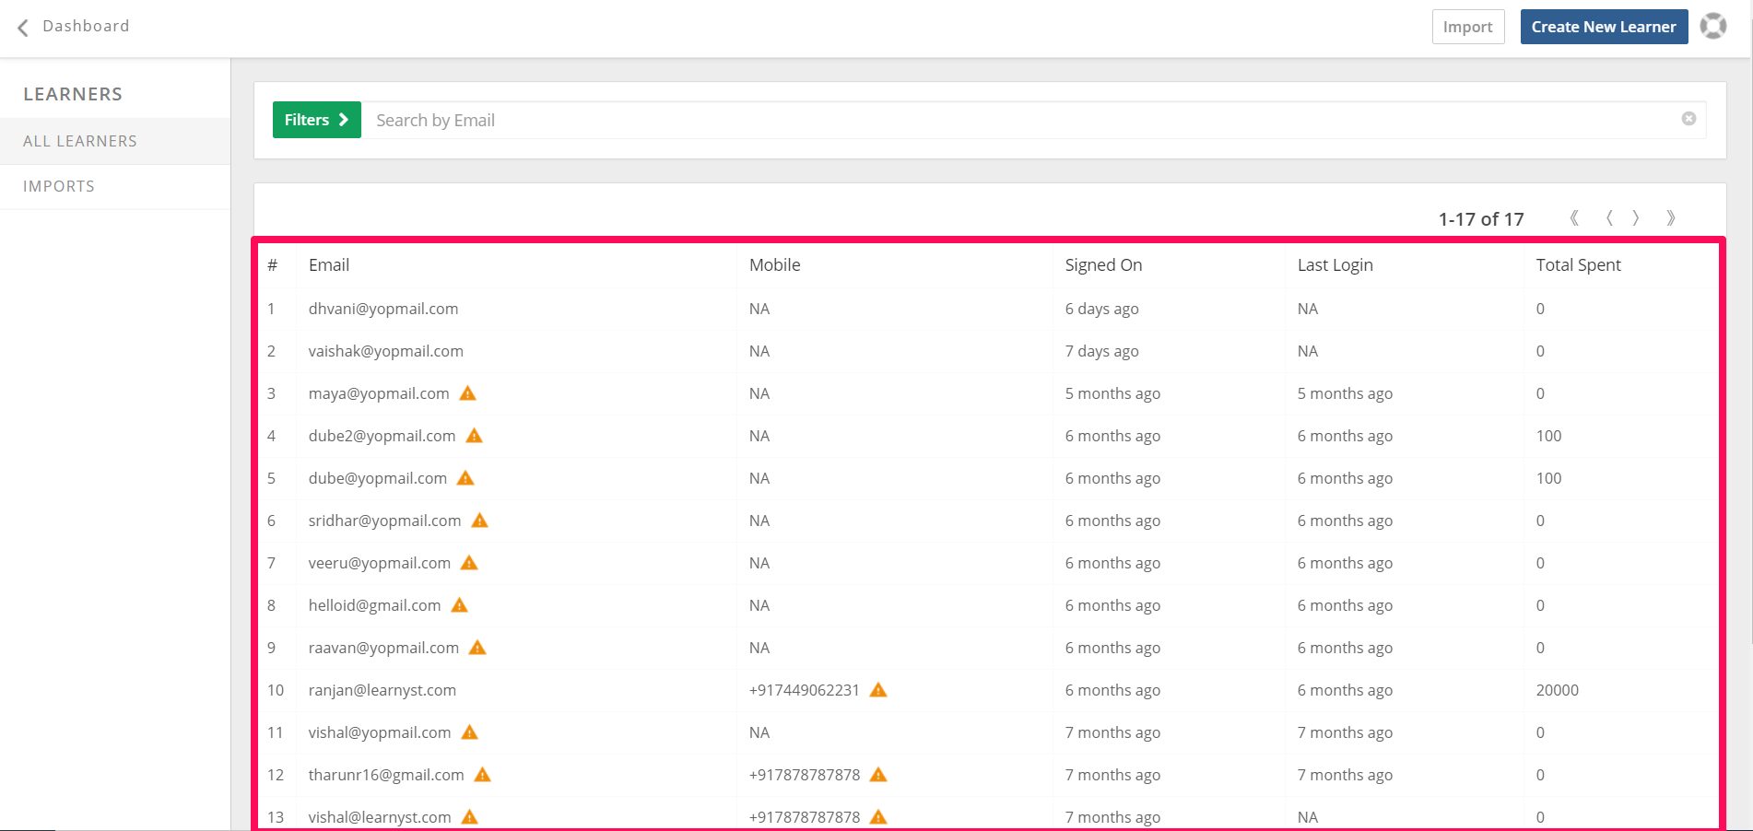The image size is (1753, 831).
Task: Open learner ranjan@learnyst.com
Action: 382,690
